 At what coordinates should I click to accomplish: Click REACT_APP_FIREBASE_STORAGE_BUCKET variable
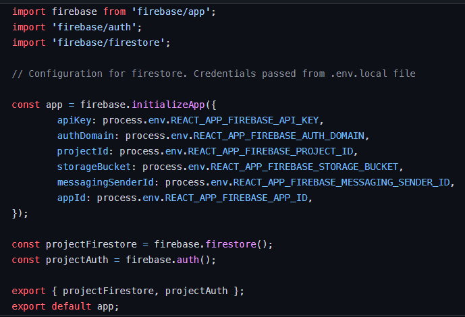[x=304, y=167]
